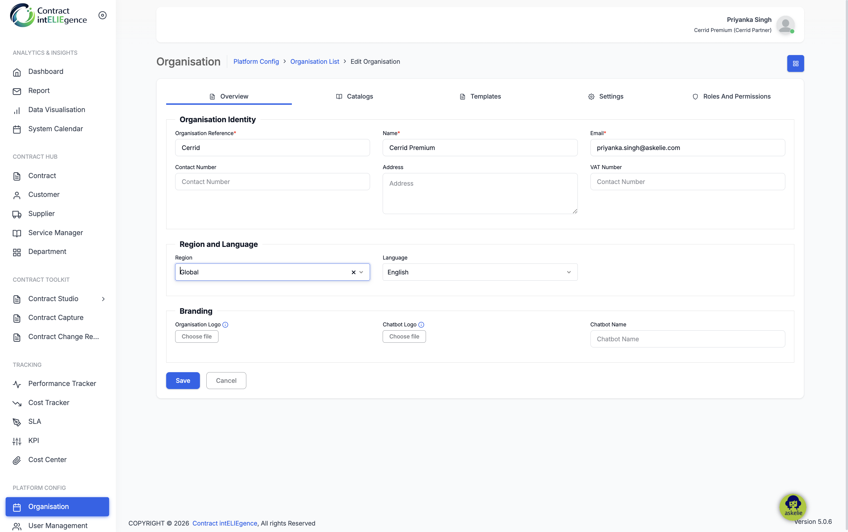Open Report page in sidebar

coord(39,90)
